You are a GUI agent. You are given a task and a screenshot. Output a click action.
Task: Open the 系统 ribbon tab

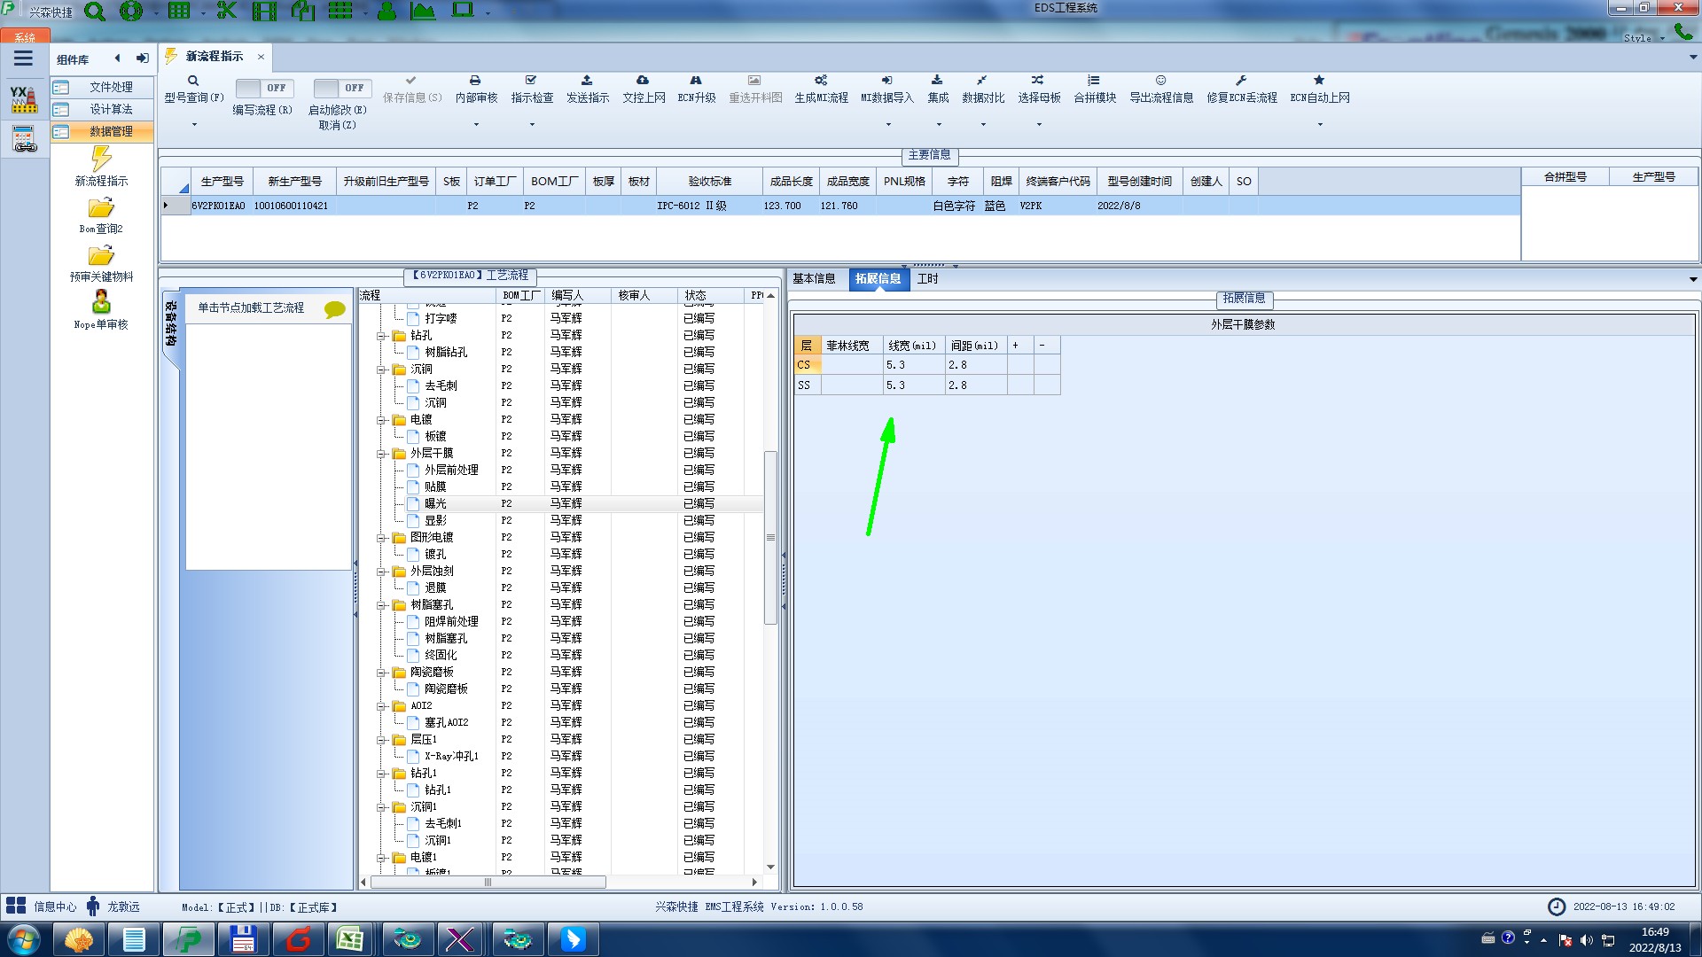(25, 37)
